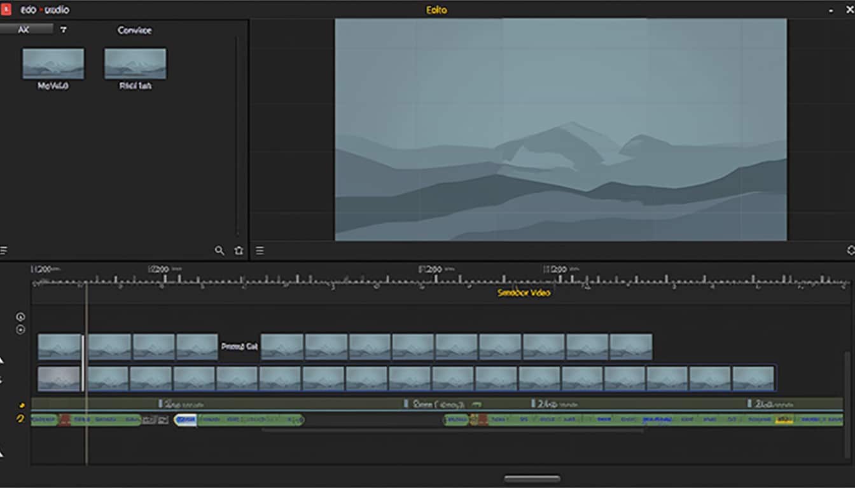
Task: Select the AK tab in media panel
Action: click(26, 29)
